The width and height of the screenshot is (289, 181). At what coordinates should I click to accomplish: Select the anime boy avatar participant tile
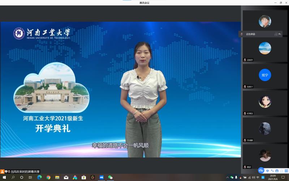[x=265, y=21]
